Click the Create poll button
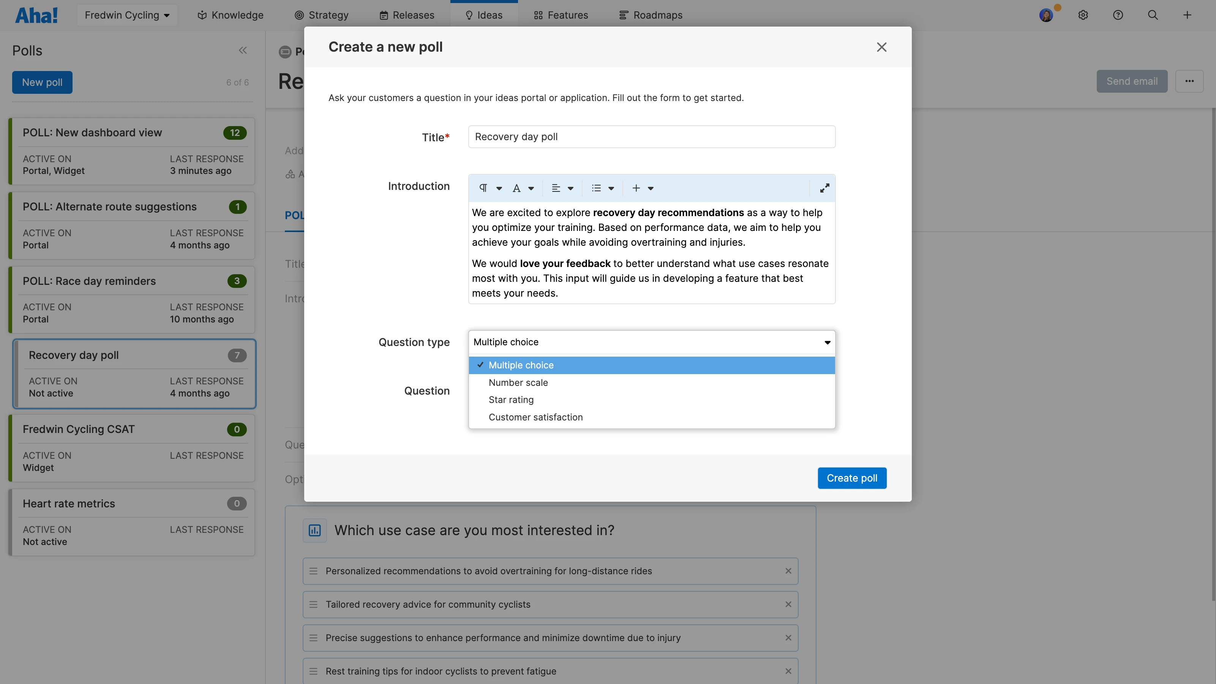The image size is (1216, 684). click(851, 478)
